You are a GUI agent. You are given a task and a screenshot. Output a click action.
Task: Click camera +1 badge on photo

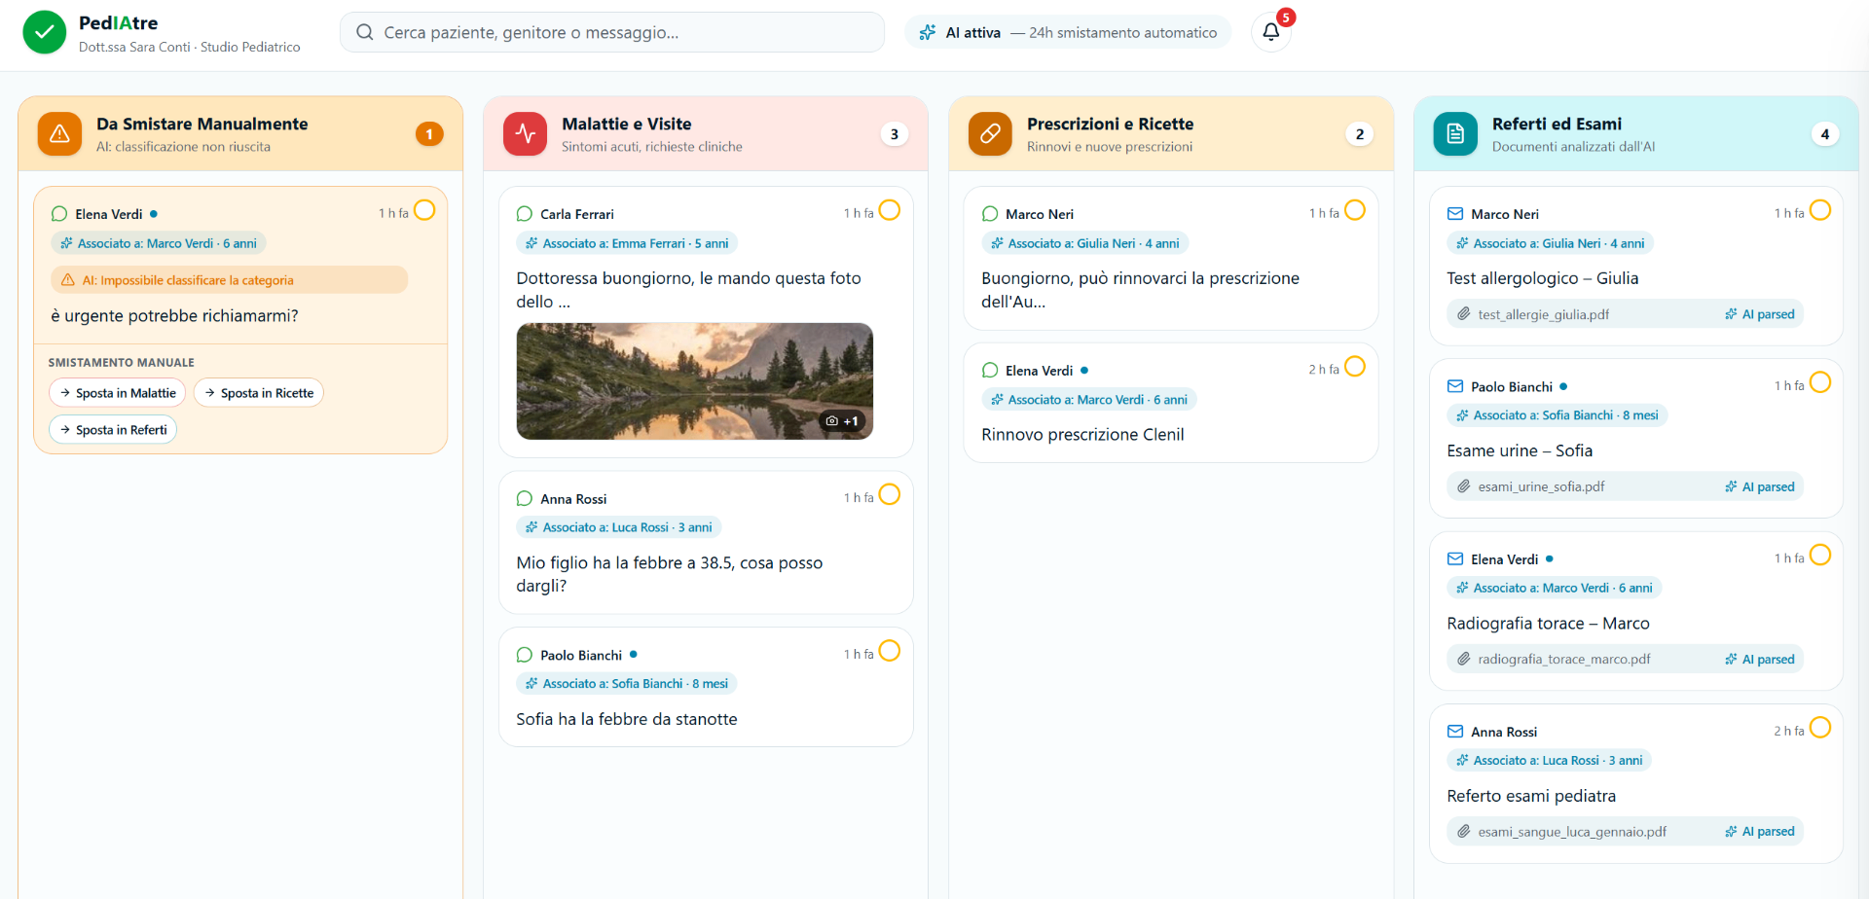click(x=842, y=421)
